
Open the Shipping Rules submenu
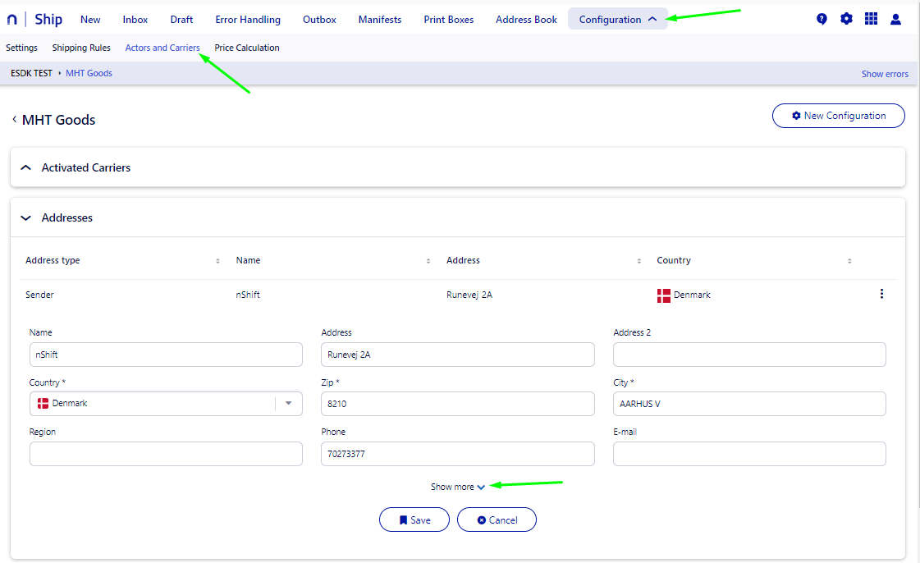[x=81, y=48]
